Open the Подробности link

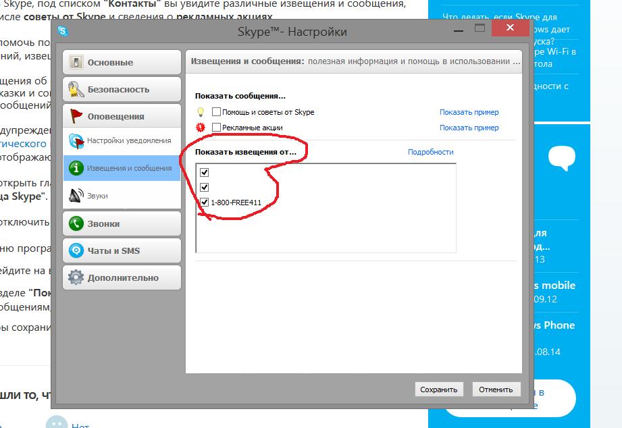tap(430, 152)
